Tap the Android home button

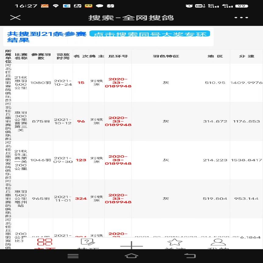pos(131,256)
